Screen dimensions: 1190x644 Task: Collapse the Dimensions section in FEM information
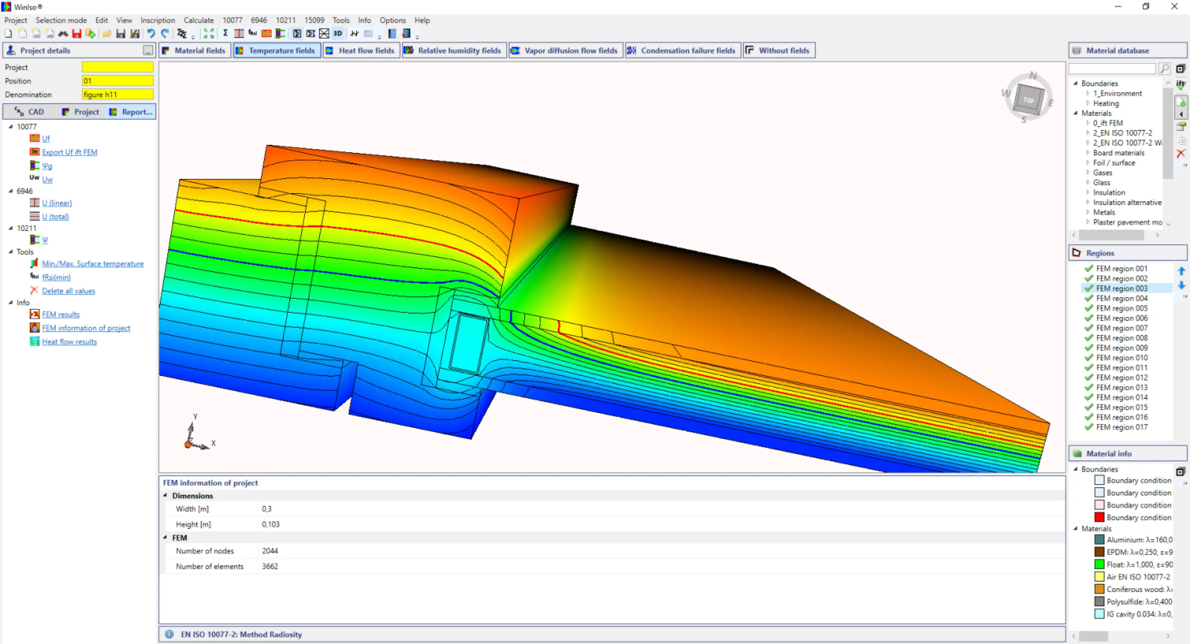166,495
